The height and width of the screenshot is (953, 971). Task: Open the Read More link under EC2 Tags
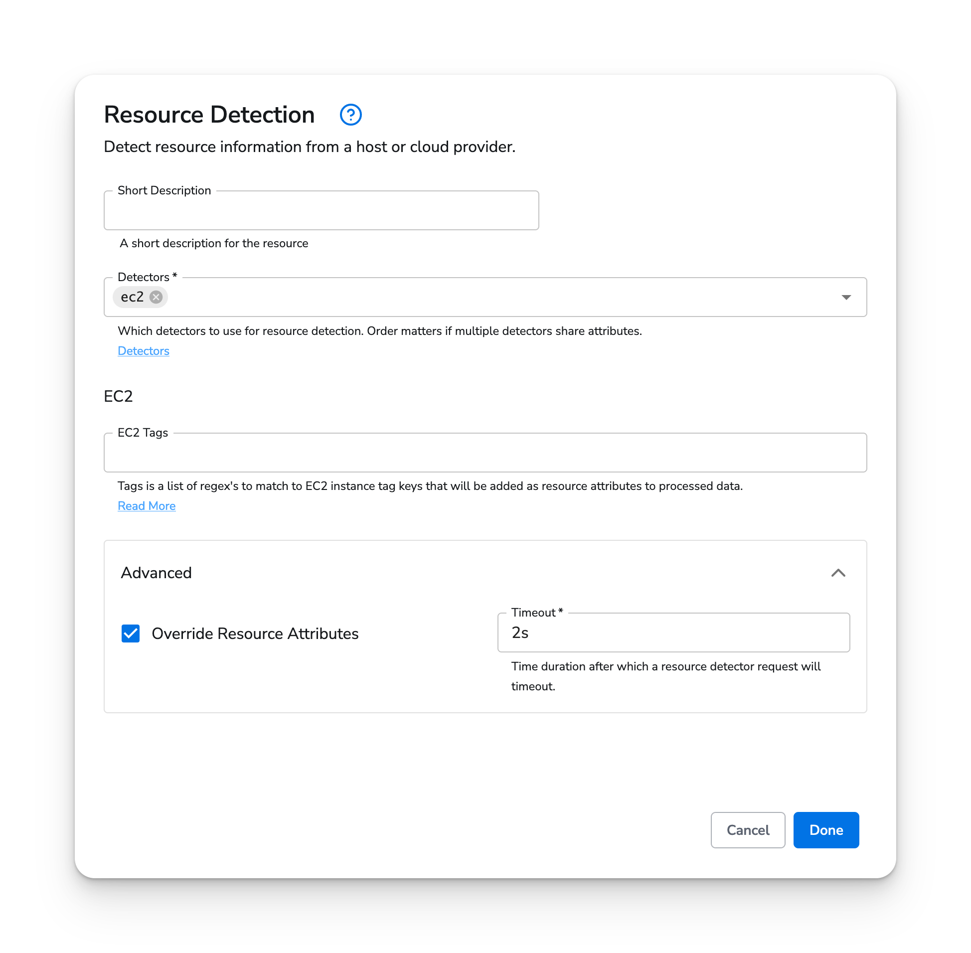coord(146,505)
